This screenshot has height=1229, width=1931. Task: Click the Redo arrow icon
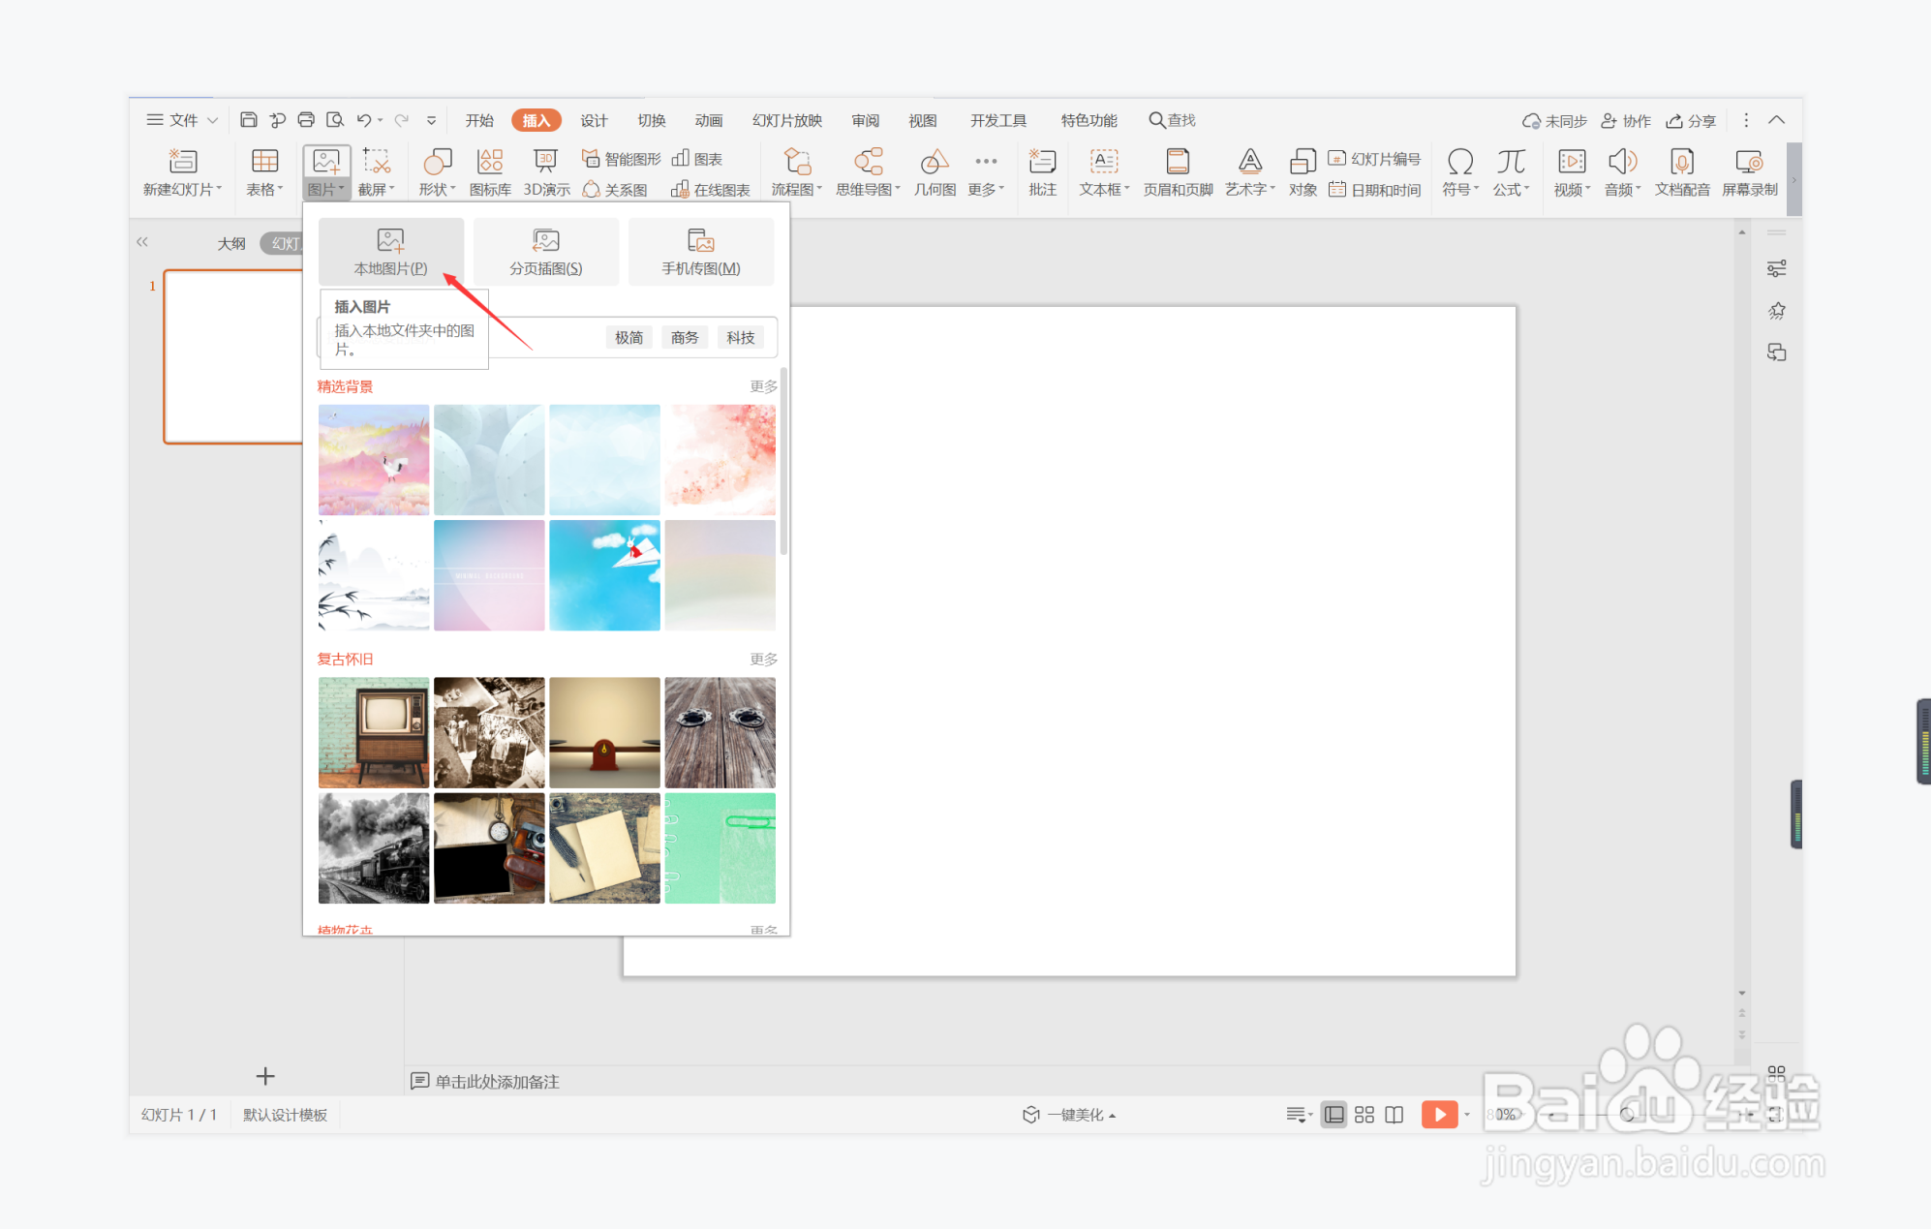[402, 120]
